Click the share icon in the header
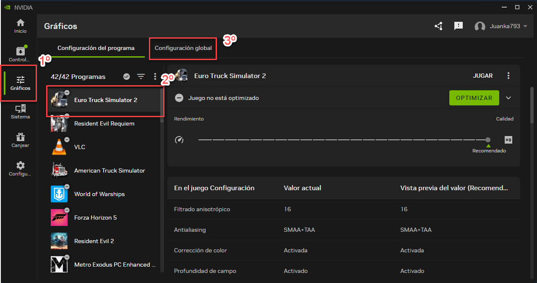Viewport: 537px width, 283px height. 438,26
